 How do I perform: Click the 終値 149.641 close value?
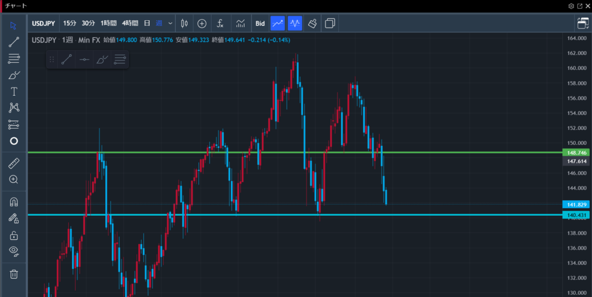point(228,40)
